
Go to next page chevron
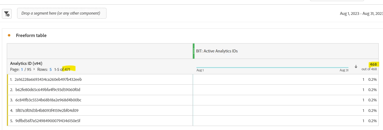click(x=34, y=69)
